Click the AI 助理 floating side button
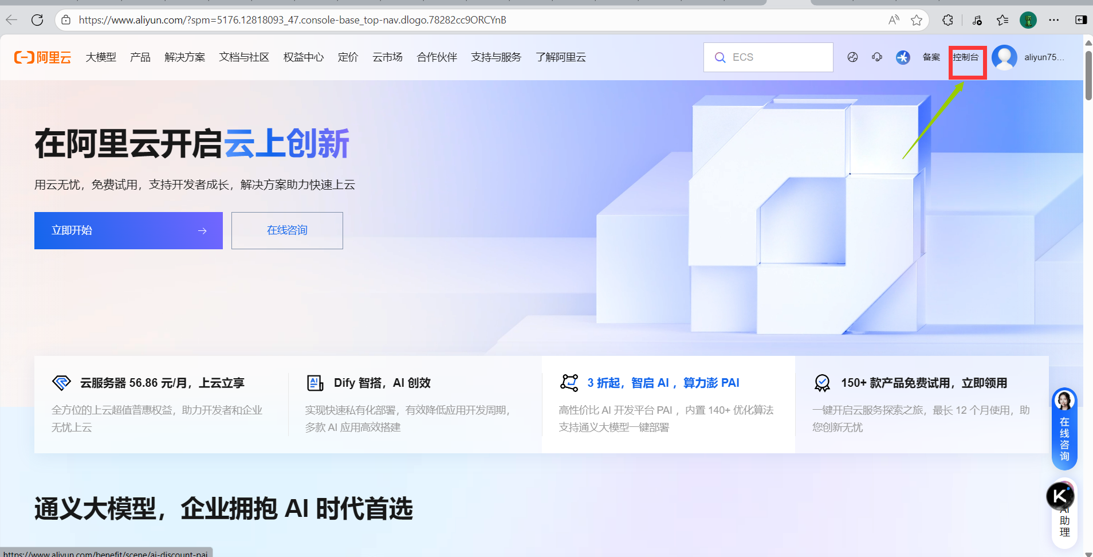 tap(1064, 521)
